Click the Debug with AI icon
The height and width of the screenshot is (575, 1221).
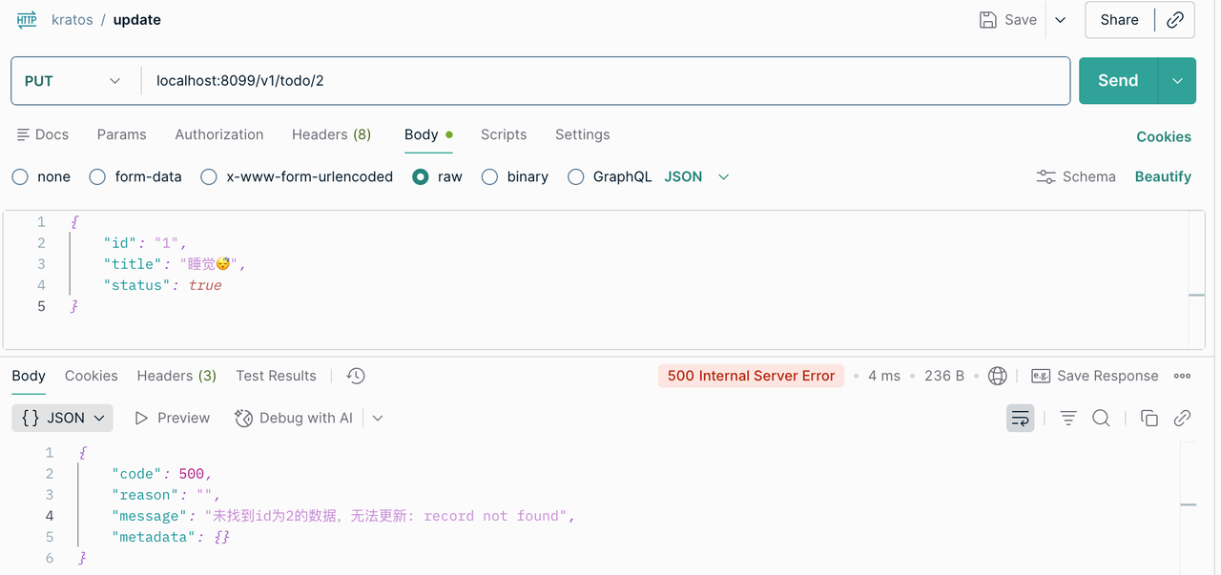pyautogui.click(x=243, y=418)
